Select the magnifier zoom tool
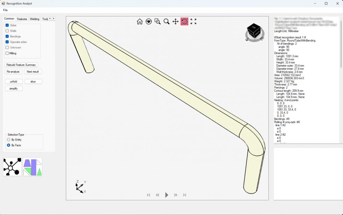This screenshot has height=215, width=343. click(167, 22)
